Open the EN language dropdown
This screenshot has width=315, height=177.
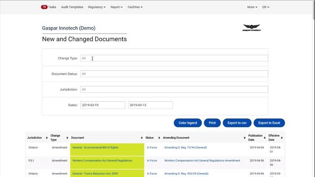pyautogui.click(x=266, y=7)
